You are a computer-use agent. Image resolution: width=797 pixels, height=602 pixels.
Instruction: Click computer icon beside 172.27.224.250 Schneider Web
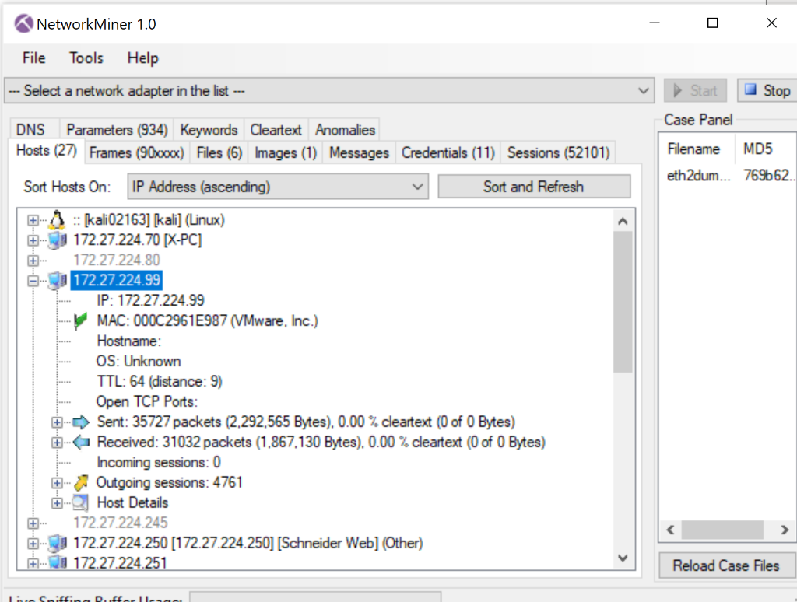[57, 543]
